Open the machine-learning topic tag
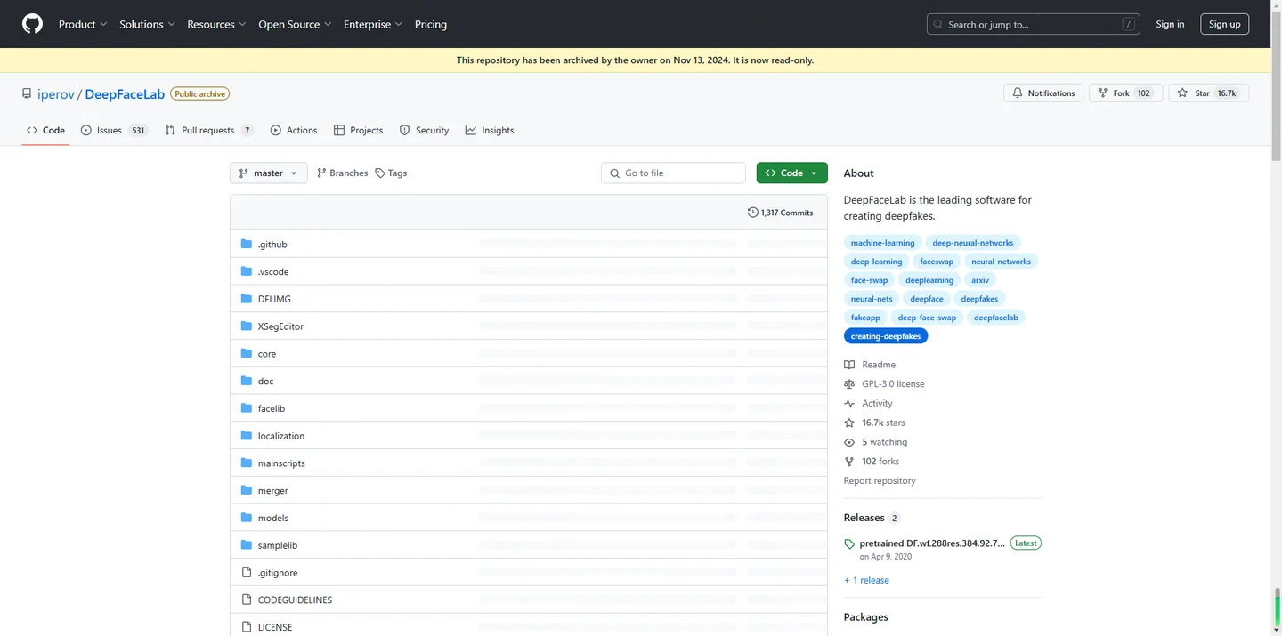The height and width of the screenshot is (636, 1282). tap(882, 243)
